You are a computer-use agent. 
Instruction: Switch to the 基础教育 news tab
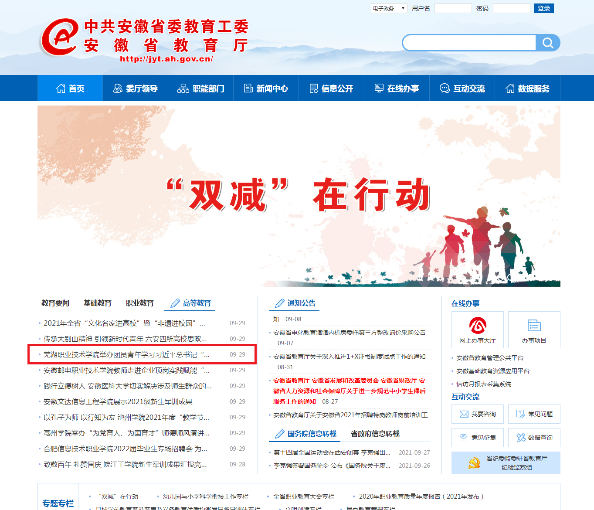[97, 303]
